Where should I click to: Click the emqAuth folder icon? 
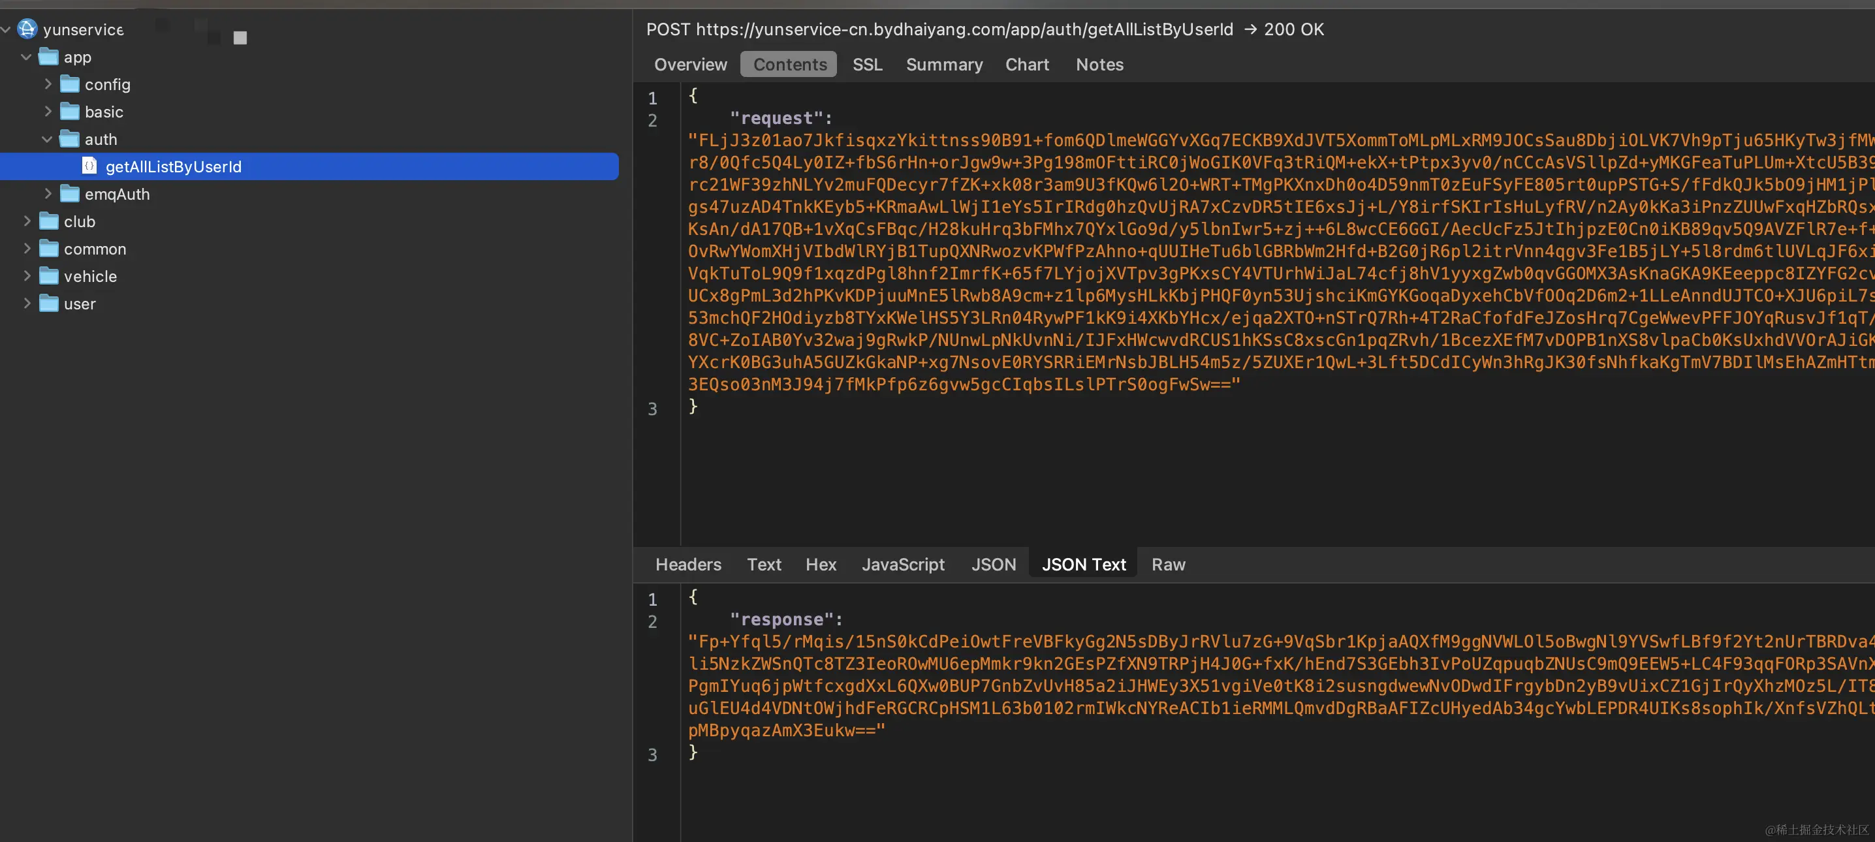(x=69, y=194)
